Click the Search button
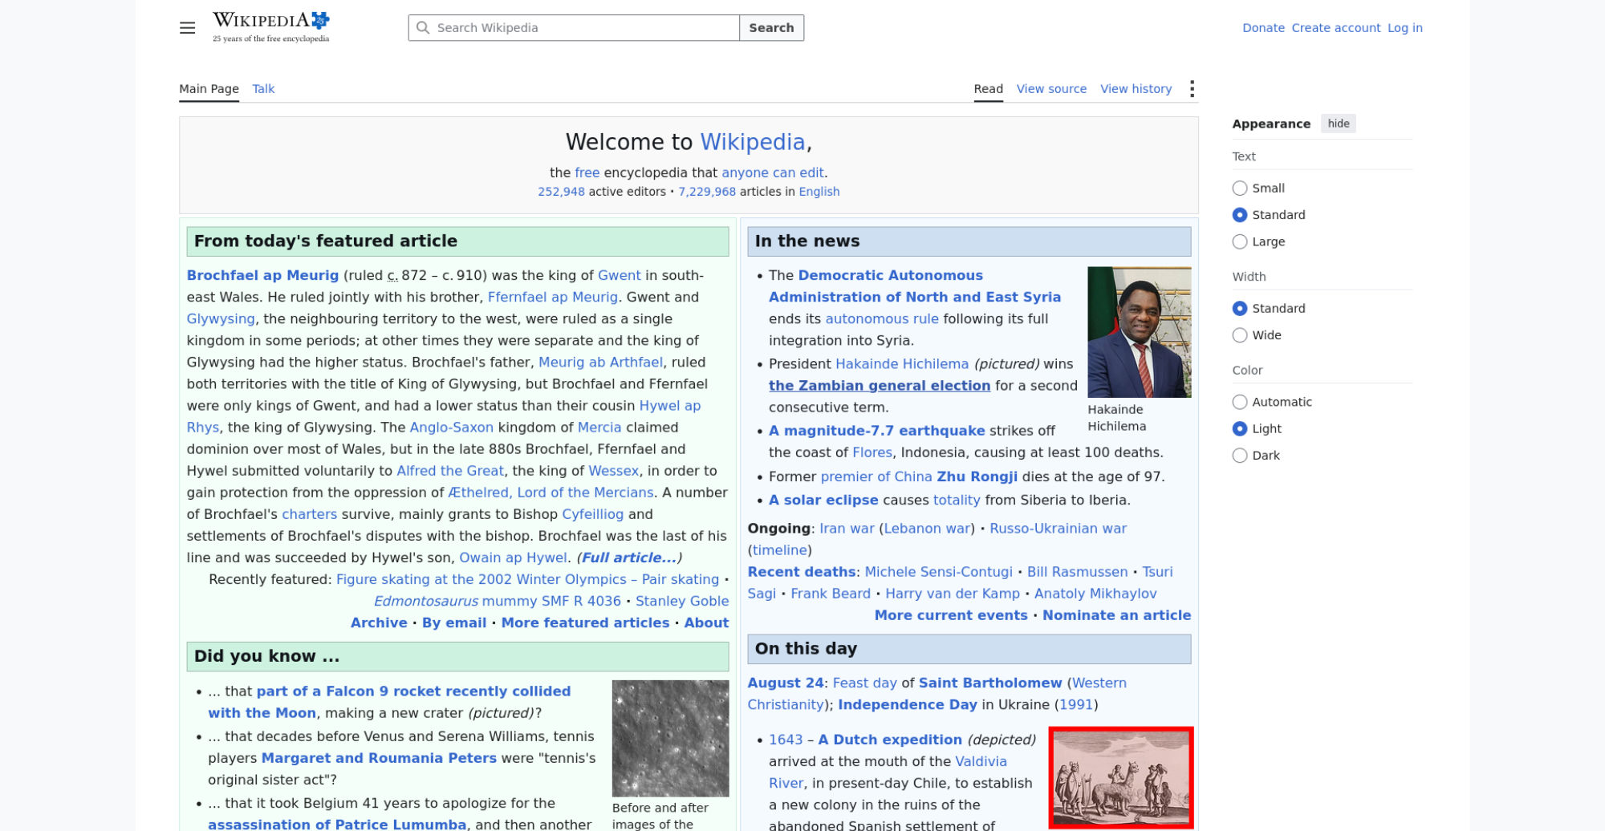The height and width of the screenshot is (831, 1605). click(771, 28)
